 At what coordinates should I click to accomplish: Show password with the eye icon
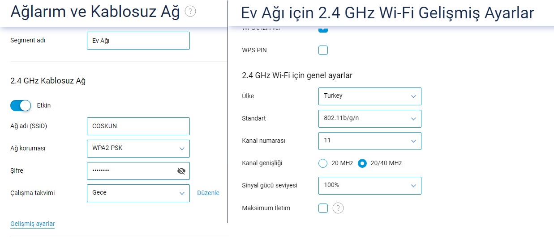(181, 171)
